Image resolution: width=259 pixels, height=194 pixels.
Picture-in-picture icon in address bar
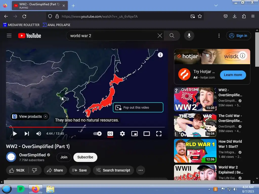pyautogui.click(x=192, y=16)
